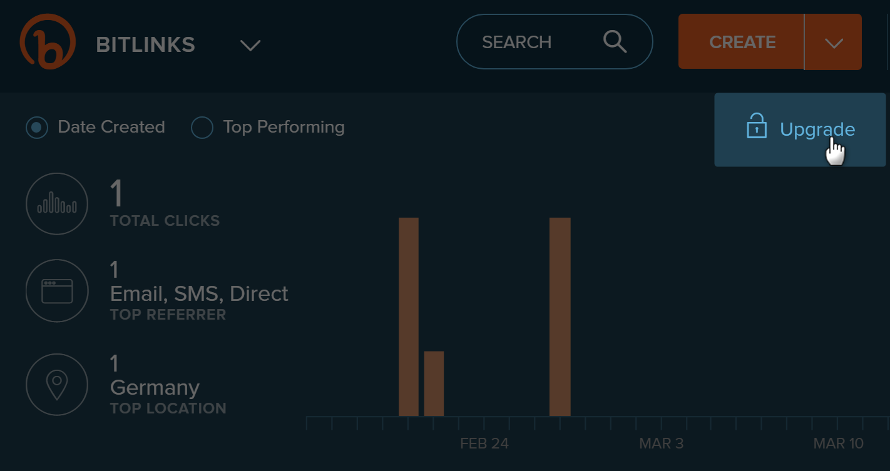Select the Date Created radio button
The image size is (890, 471).
pyautogui.click(x=37, y=128)
